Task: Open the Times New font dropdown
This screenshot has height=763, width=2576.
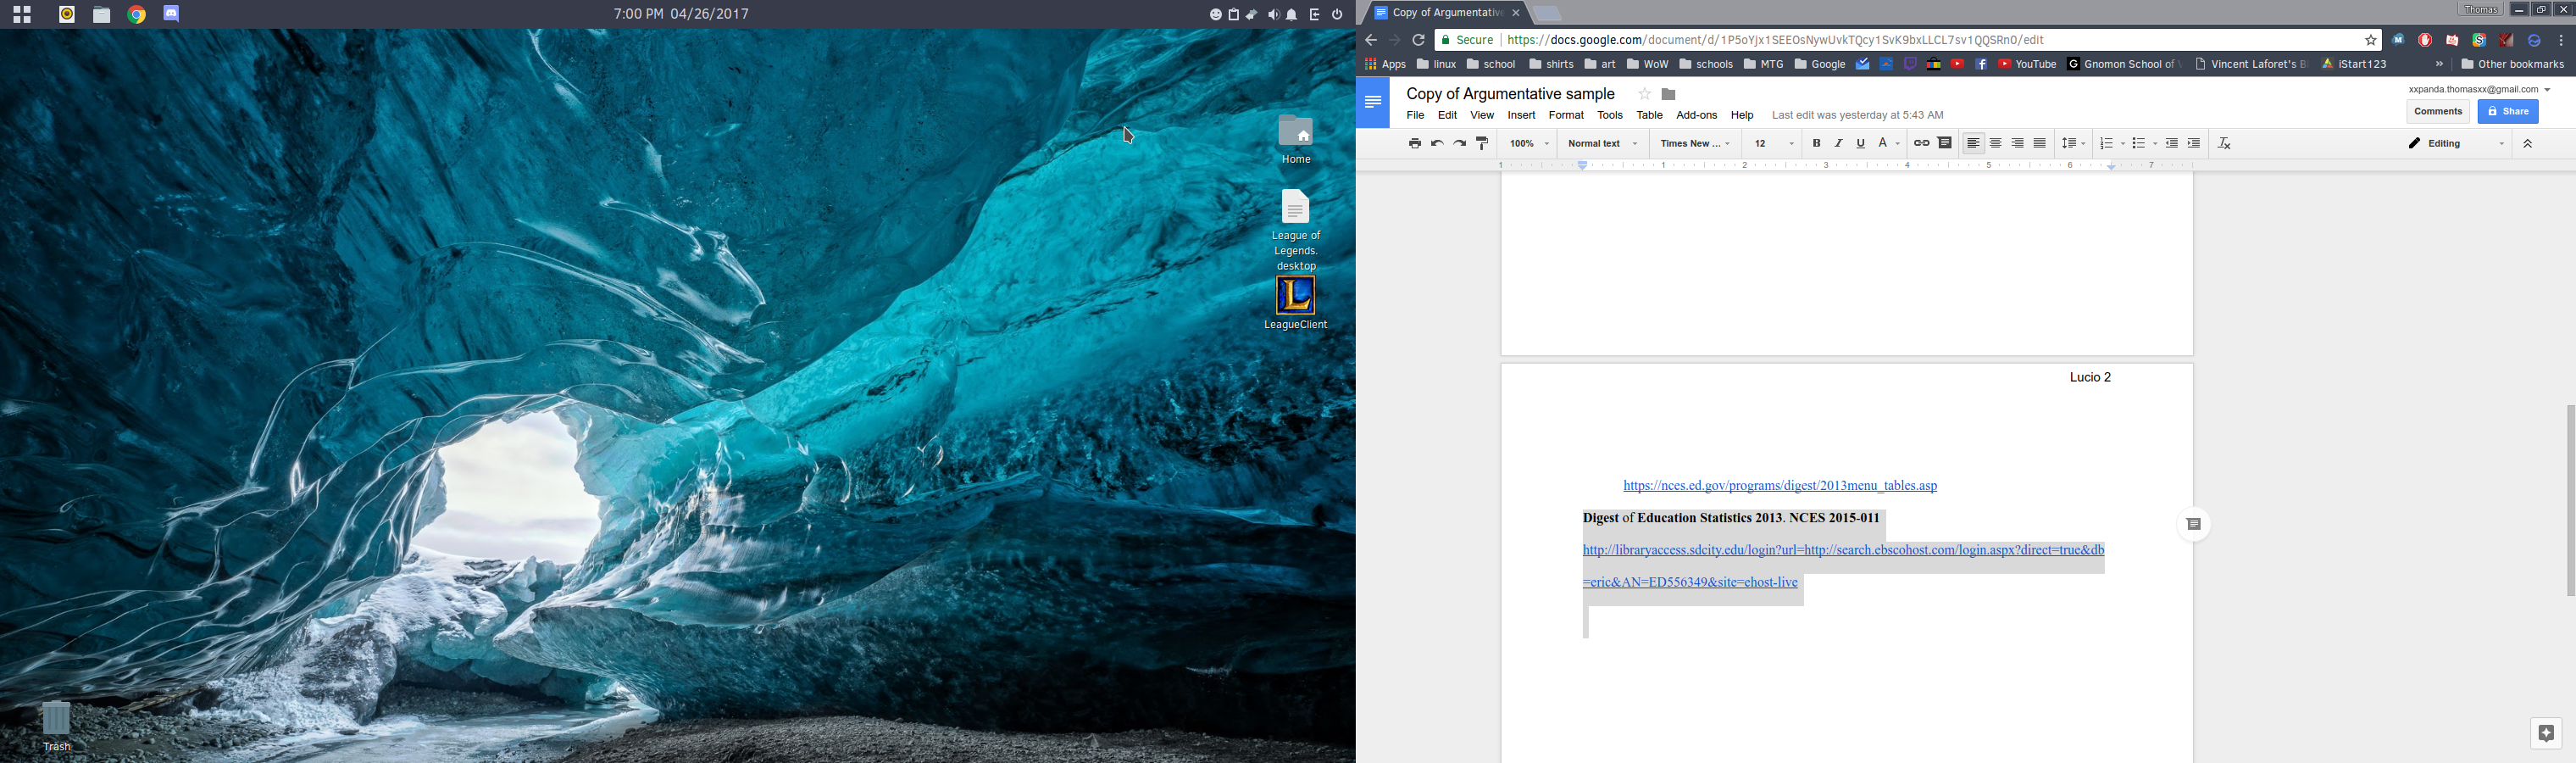Action: 1695,143
